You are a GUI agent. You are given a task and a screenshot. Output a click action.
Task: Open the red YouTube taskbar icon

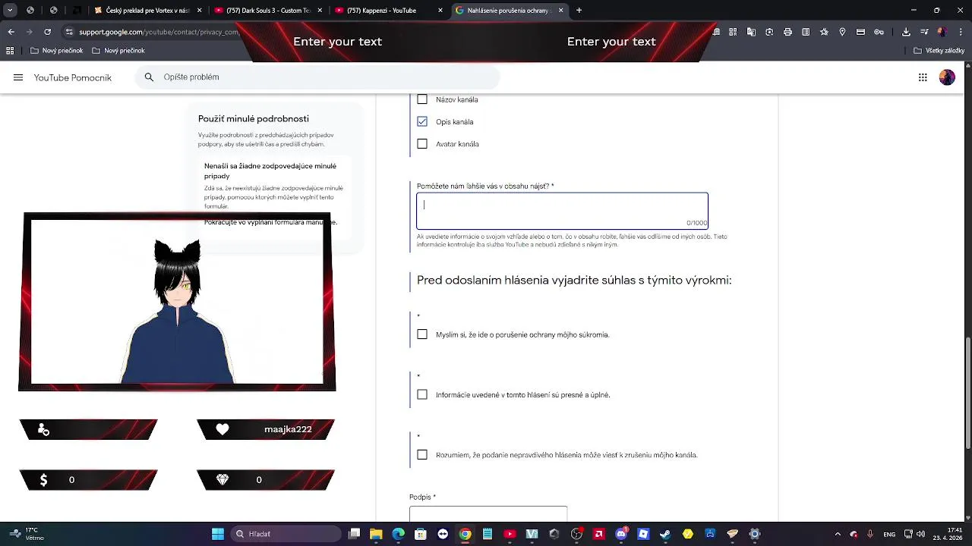click(510, 534)
